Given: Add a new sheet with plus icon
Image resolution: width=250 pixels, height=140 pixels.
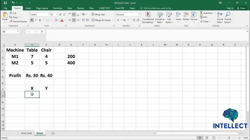Looking at the screenshot, I should tap(53, 133).
